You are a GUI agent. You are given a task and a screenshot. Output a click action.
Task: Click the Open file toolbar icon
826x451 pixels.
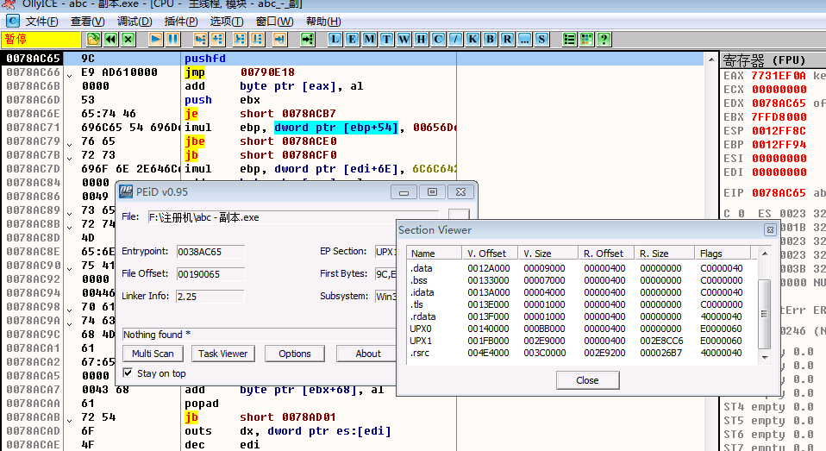point(94,40)
